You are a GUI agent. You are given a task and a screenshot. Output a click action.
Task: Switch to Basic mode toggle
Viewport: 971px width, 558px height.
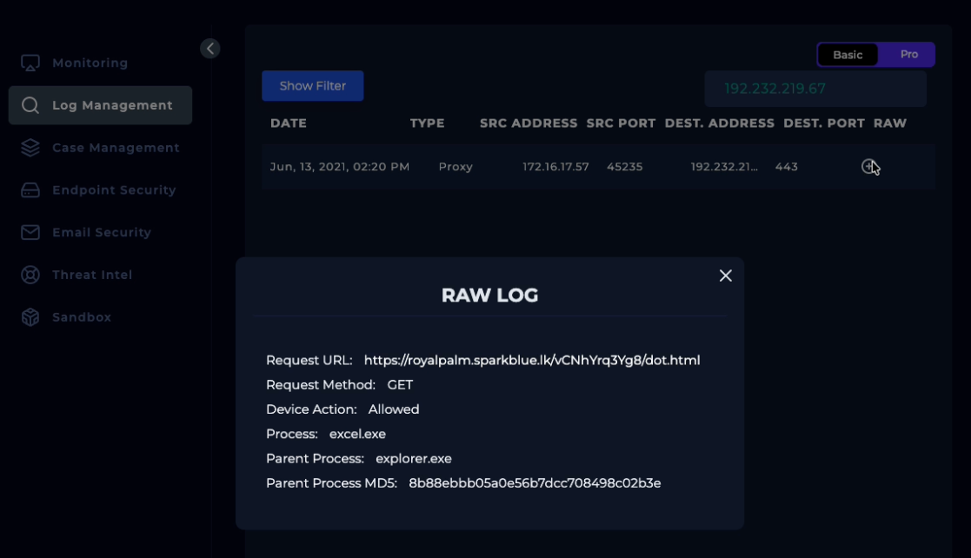(848, 55)
